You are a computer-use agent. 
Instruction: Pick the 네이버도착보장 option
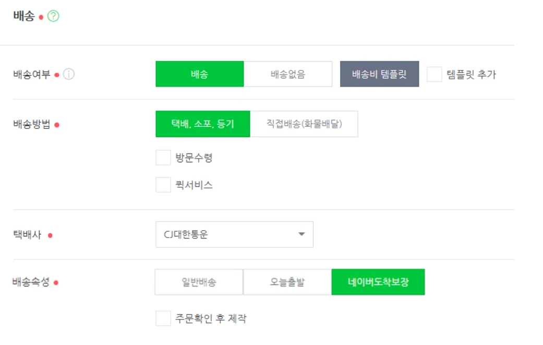click(378, 282)
